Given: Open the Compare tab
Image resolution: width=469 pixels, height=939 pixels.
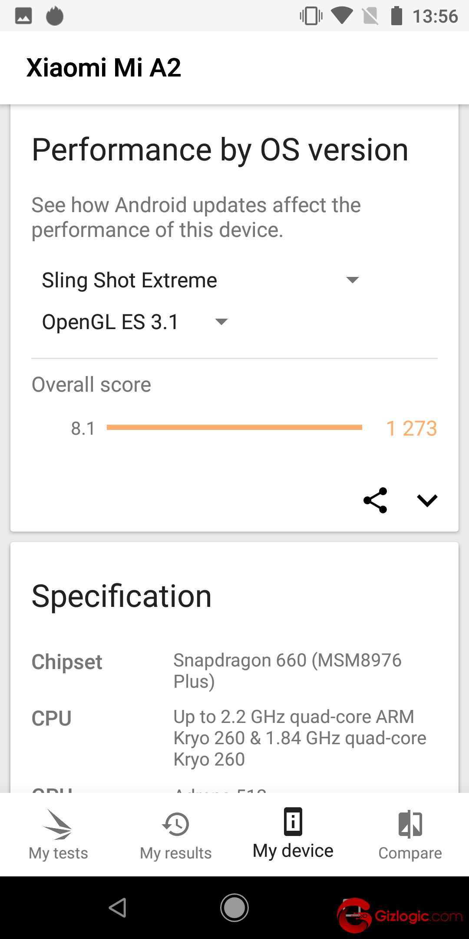Looking at the screenshot, I should point(410,835).
